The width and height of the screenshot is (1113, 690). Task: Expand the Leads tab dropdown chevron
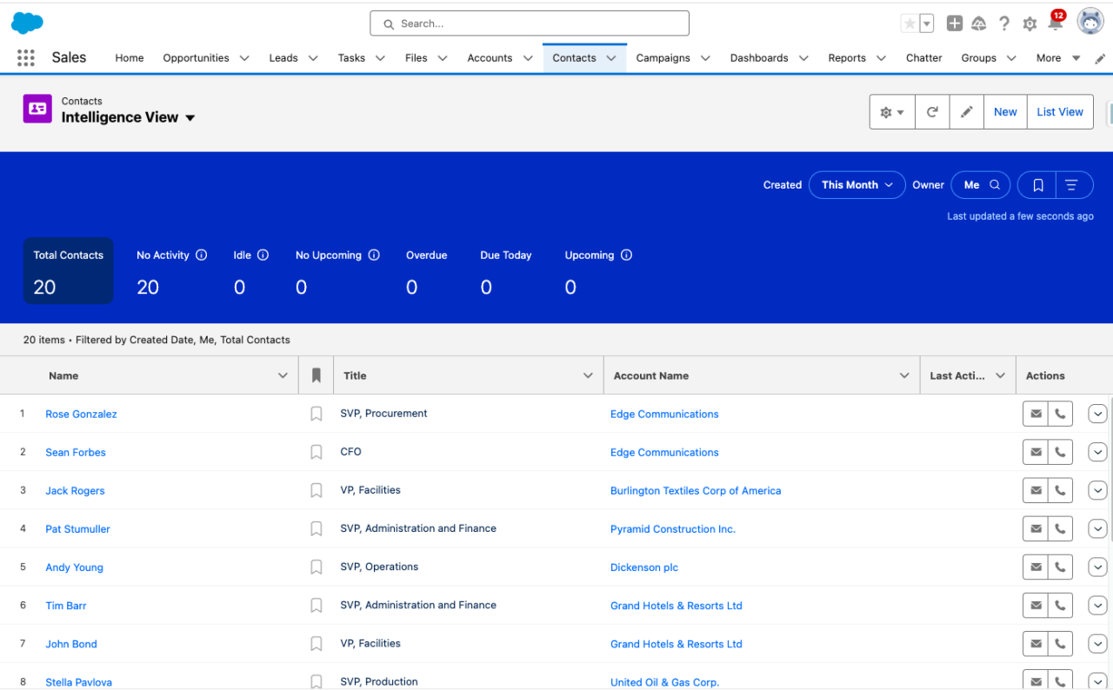(313, 58)
